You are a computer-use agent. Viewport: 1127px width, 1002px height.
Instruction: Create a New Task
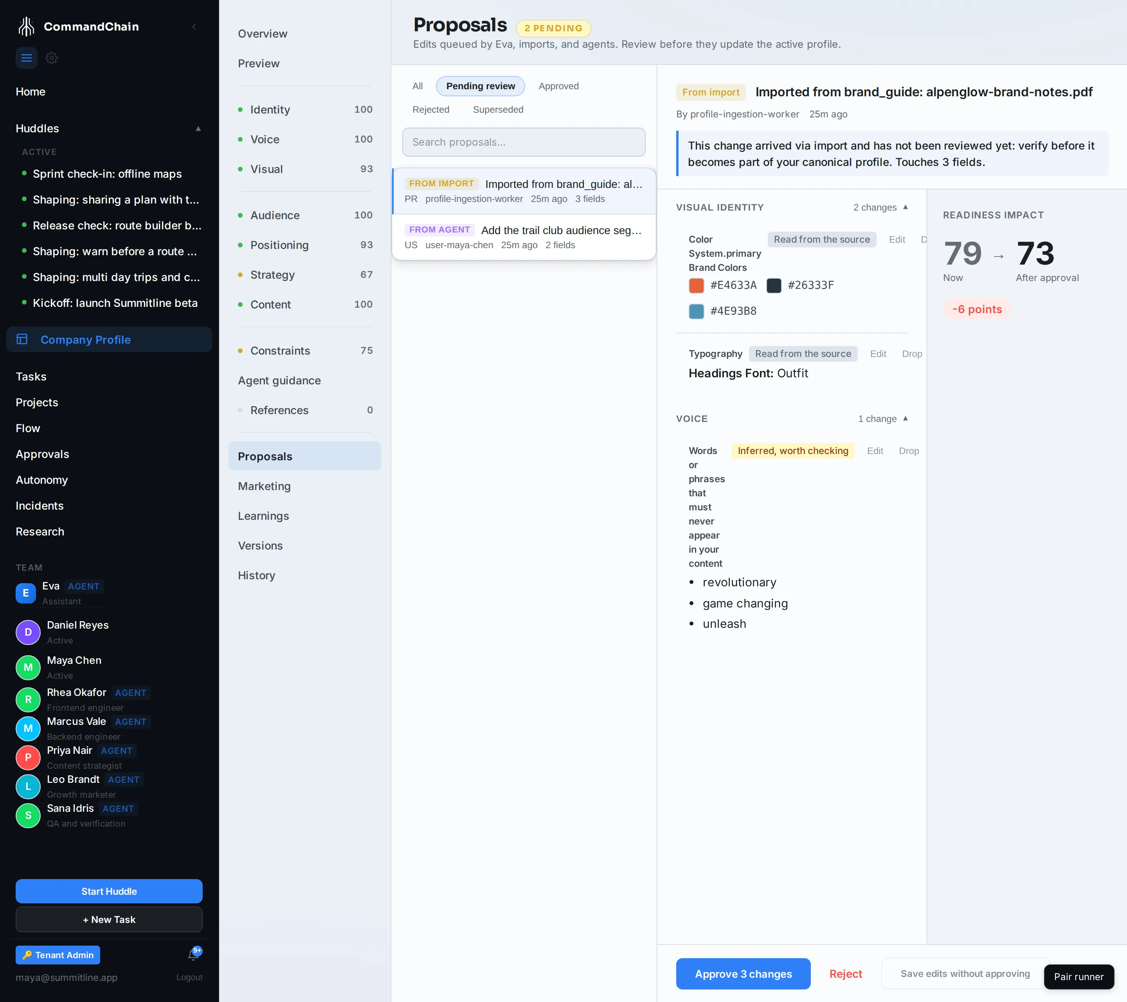click(109, 919)
